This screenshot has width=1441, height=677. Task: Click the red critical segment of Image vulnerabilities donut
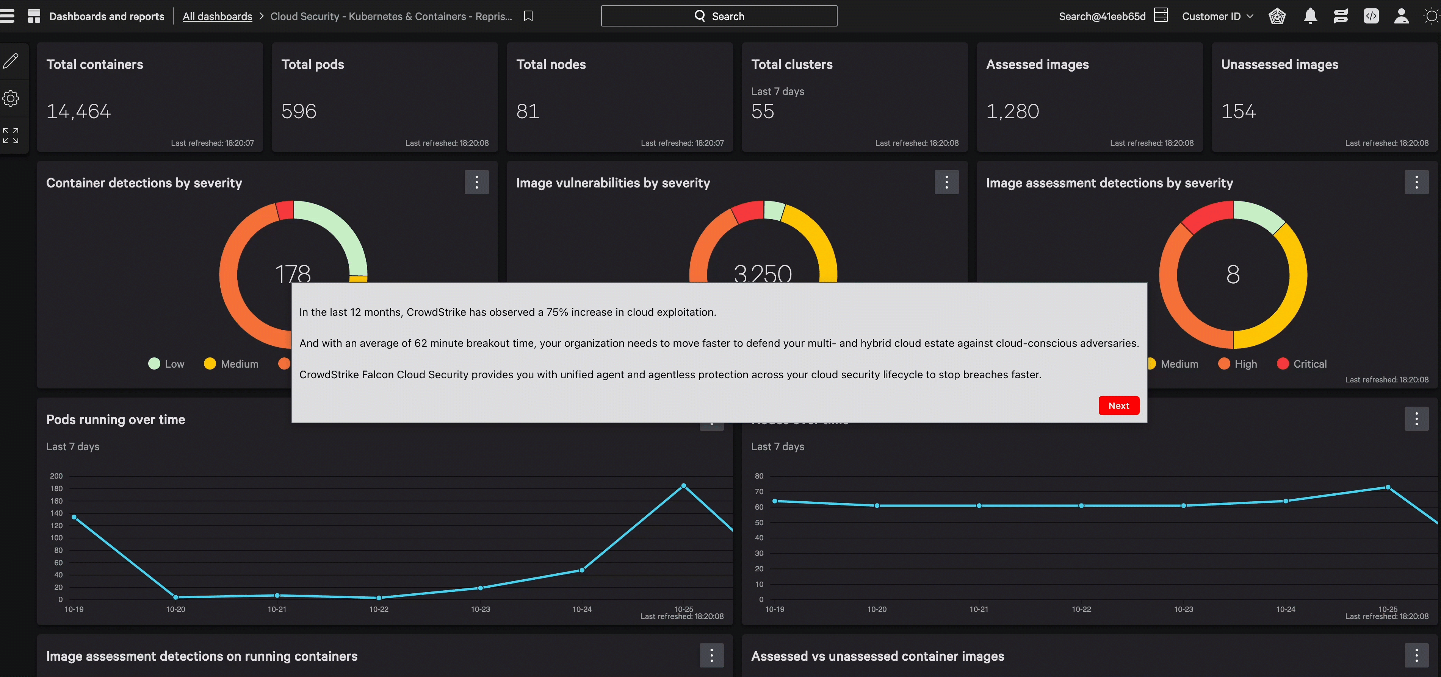[750, 211]
